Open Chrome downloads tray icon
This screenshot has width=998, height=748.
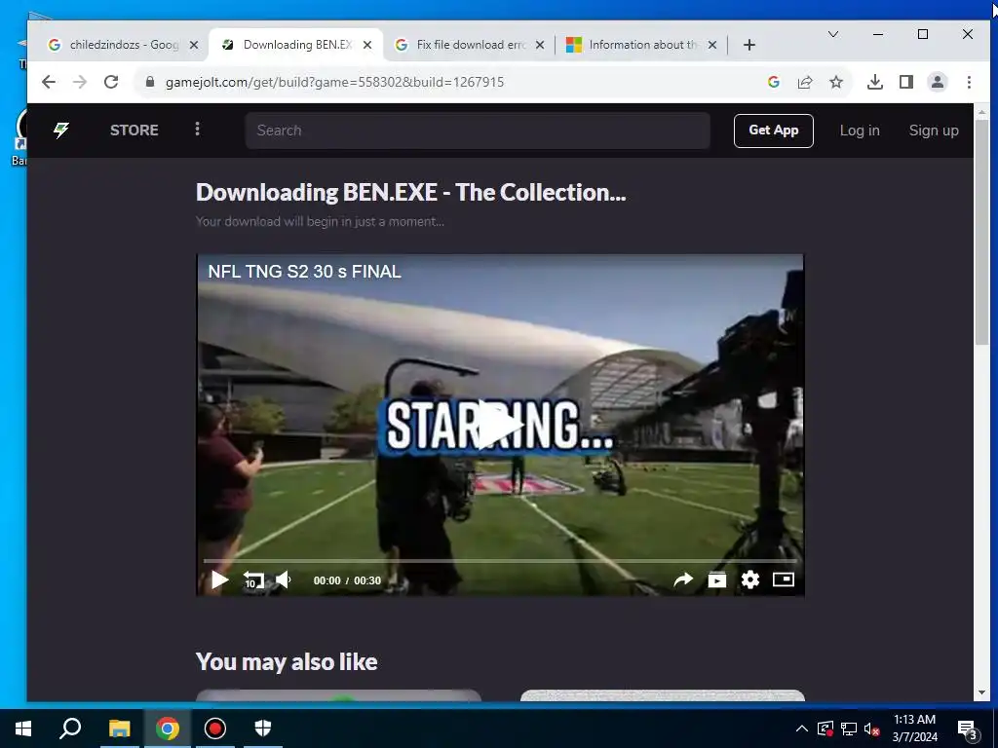pos(874,82)
